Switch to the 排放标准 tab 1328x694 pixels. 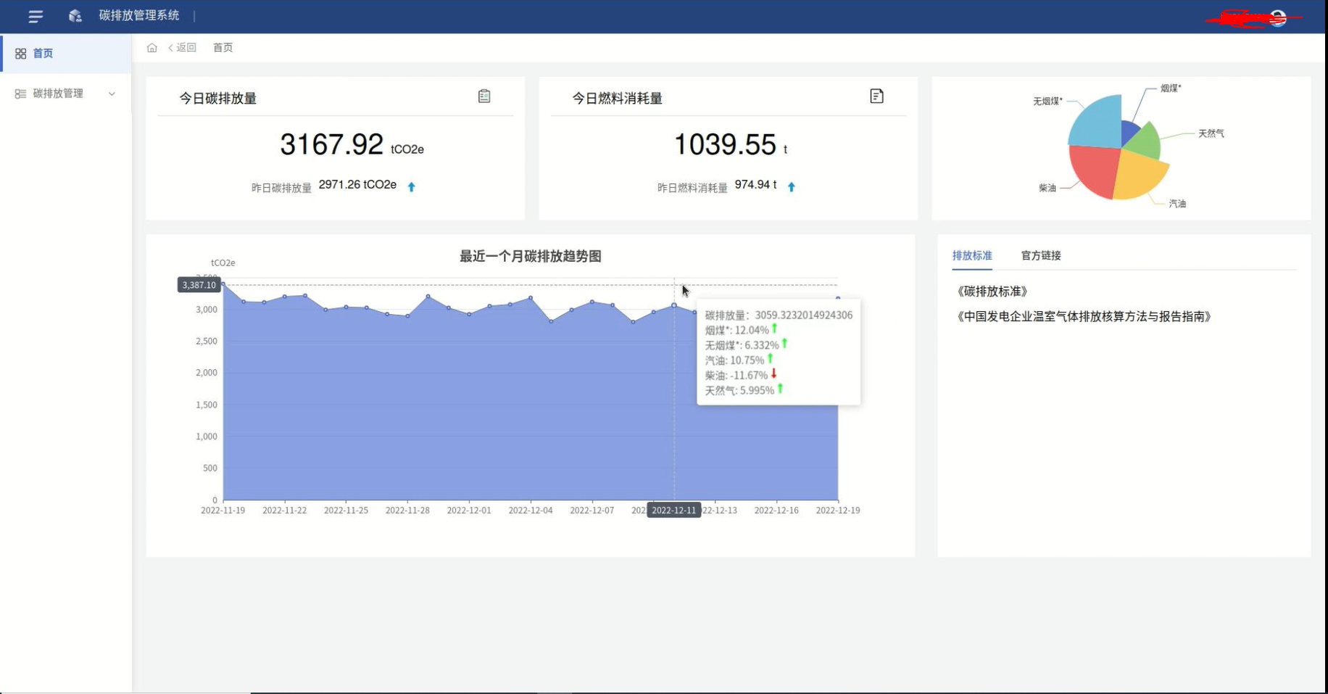972,255
